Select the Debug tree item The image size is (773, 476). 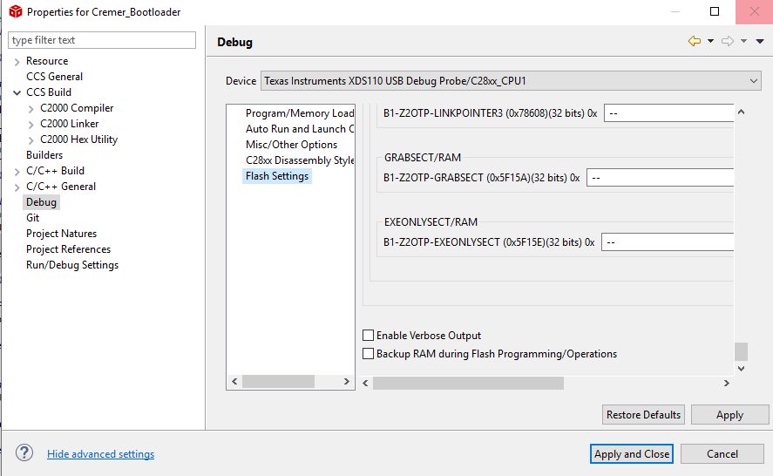42,201
